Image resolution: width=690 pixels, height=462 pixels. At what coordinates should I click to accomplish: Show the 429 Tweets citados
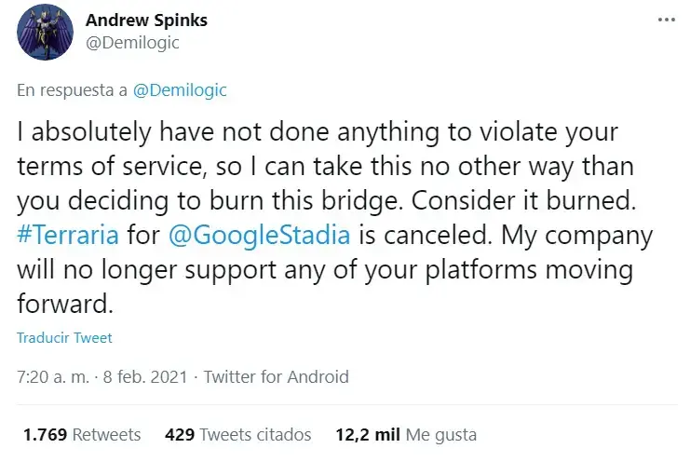click(237, 434)
